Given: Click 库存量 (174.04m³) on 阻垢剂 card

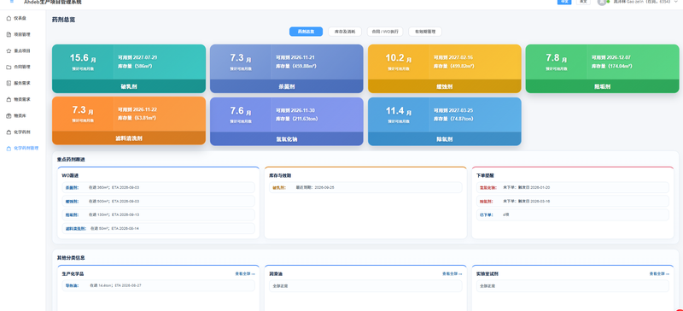Looking at the screenshot, I should pyautogui.click(x=611, y=66).
